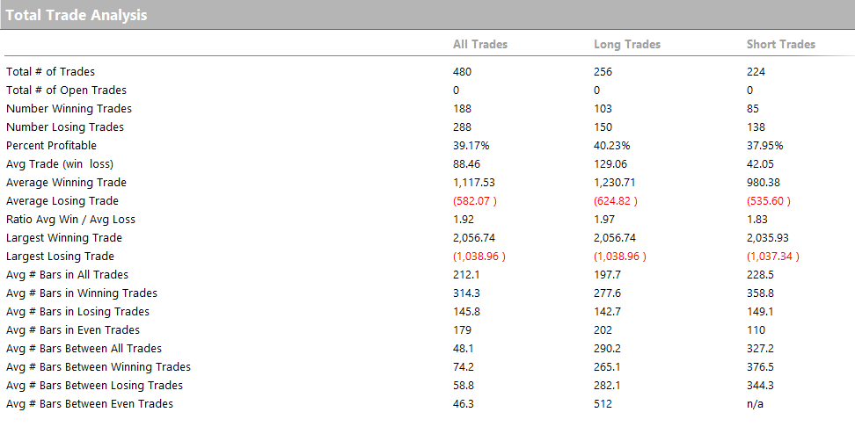
Task: Click the 202 bars in even trades value
Action: [603, 331]
